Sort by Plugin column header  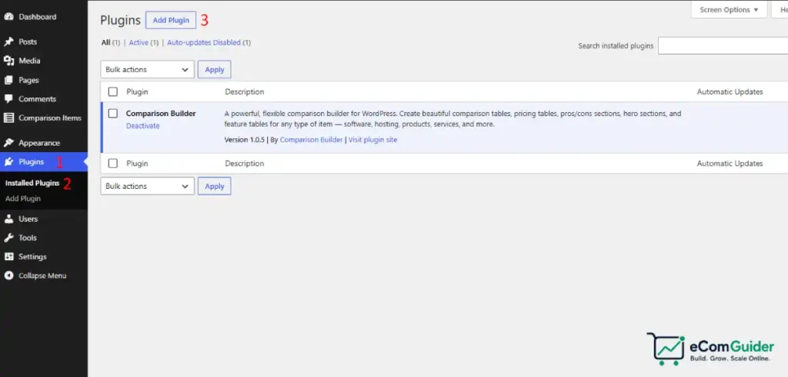click(x=137, y=91)
